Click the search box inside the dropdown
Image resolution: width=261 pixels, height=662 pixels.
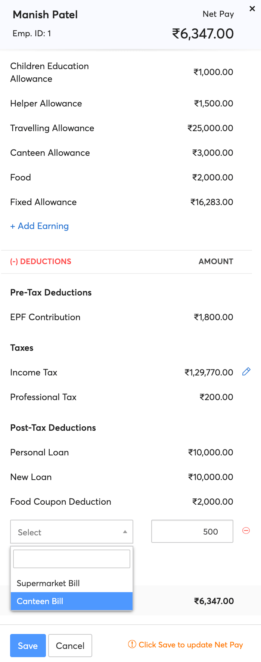pos(71,559)
